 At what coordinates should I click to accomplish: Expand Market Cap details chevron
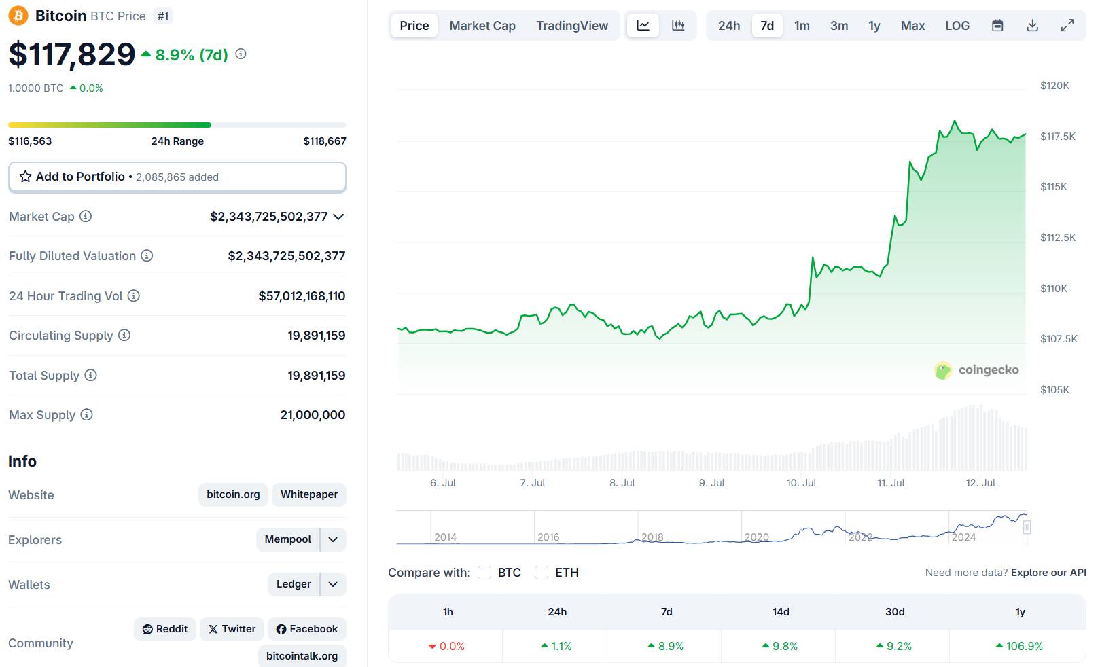click(338, 217)
